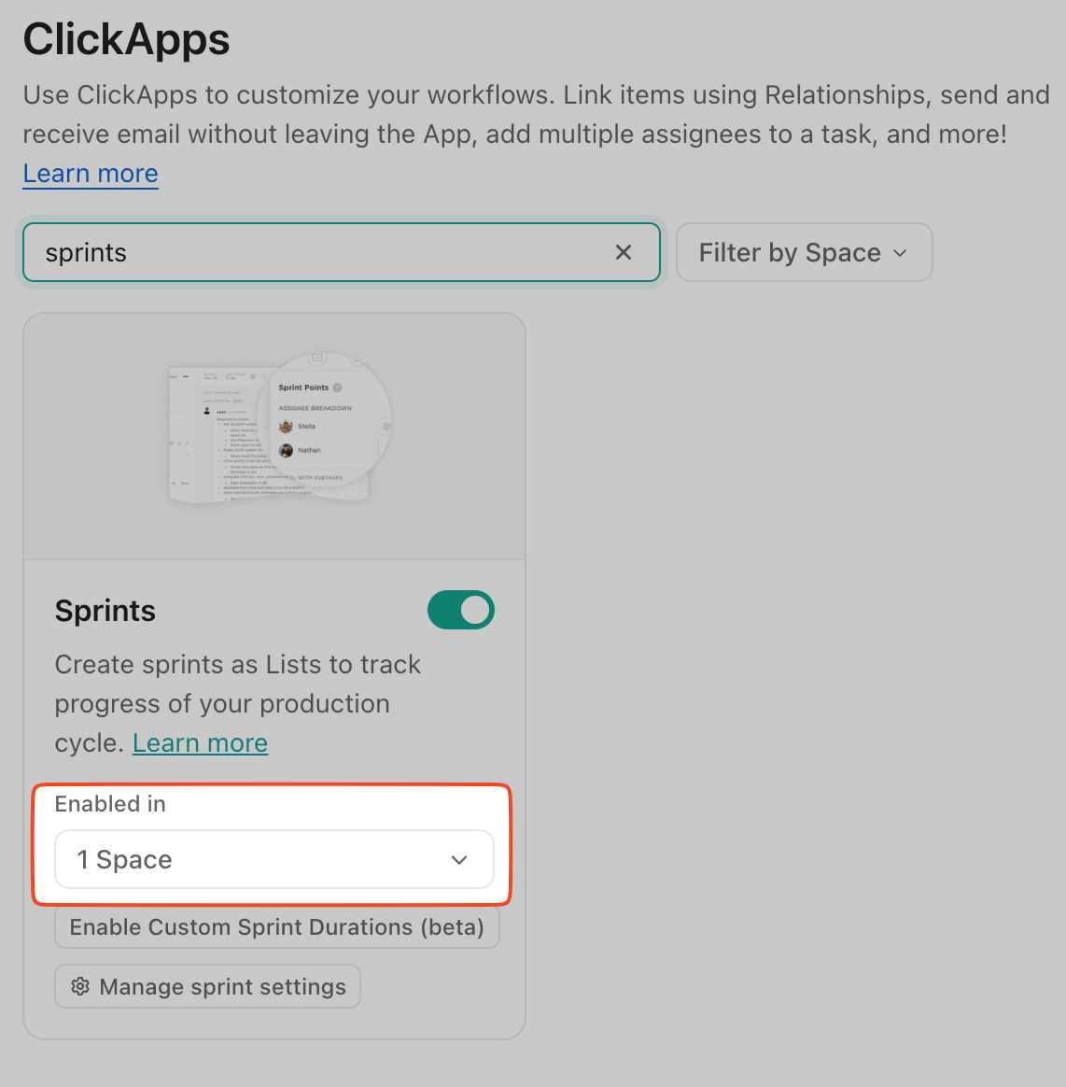Select the Sprints ClickApp card title
The image size is (1066, 1087).
click(105, 610)
